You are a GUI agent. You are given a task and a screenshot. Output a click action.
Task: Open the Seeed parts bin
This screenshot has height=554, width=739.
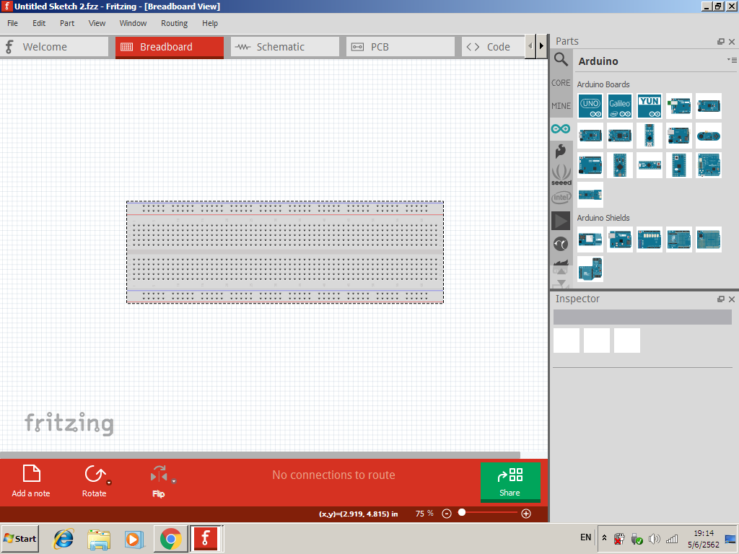561,175
